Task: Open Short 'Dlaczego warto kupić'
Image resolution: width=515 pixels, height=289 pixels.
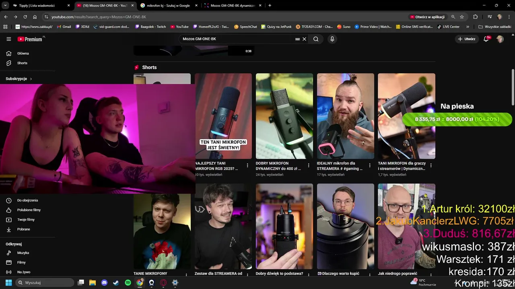Action: [345, 226]
